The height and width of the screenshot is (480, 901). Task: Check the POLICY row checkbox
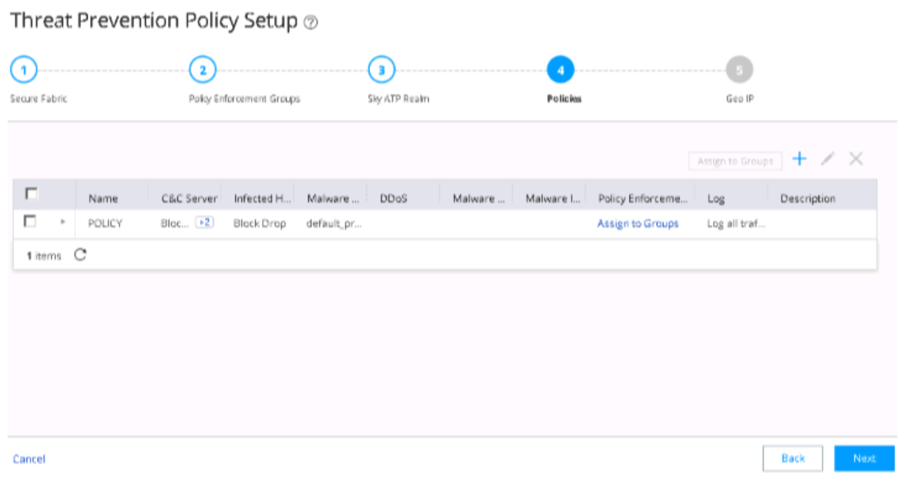(30, 222)
